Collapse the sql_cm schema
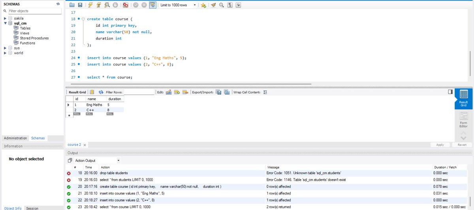474x210 pixels. 5,23
